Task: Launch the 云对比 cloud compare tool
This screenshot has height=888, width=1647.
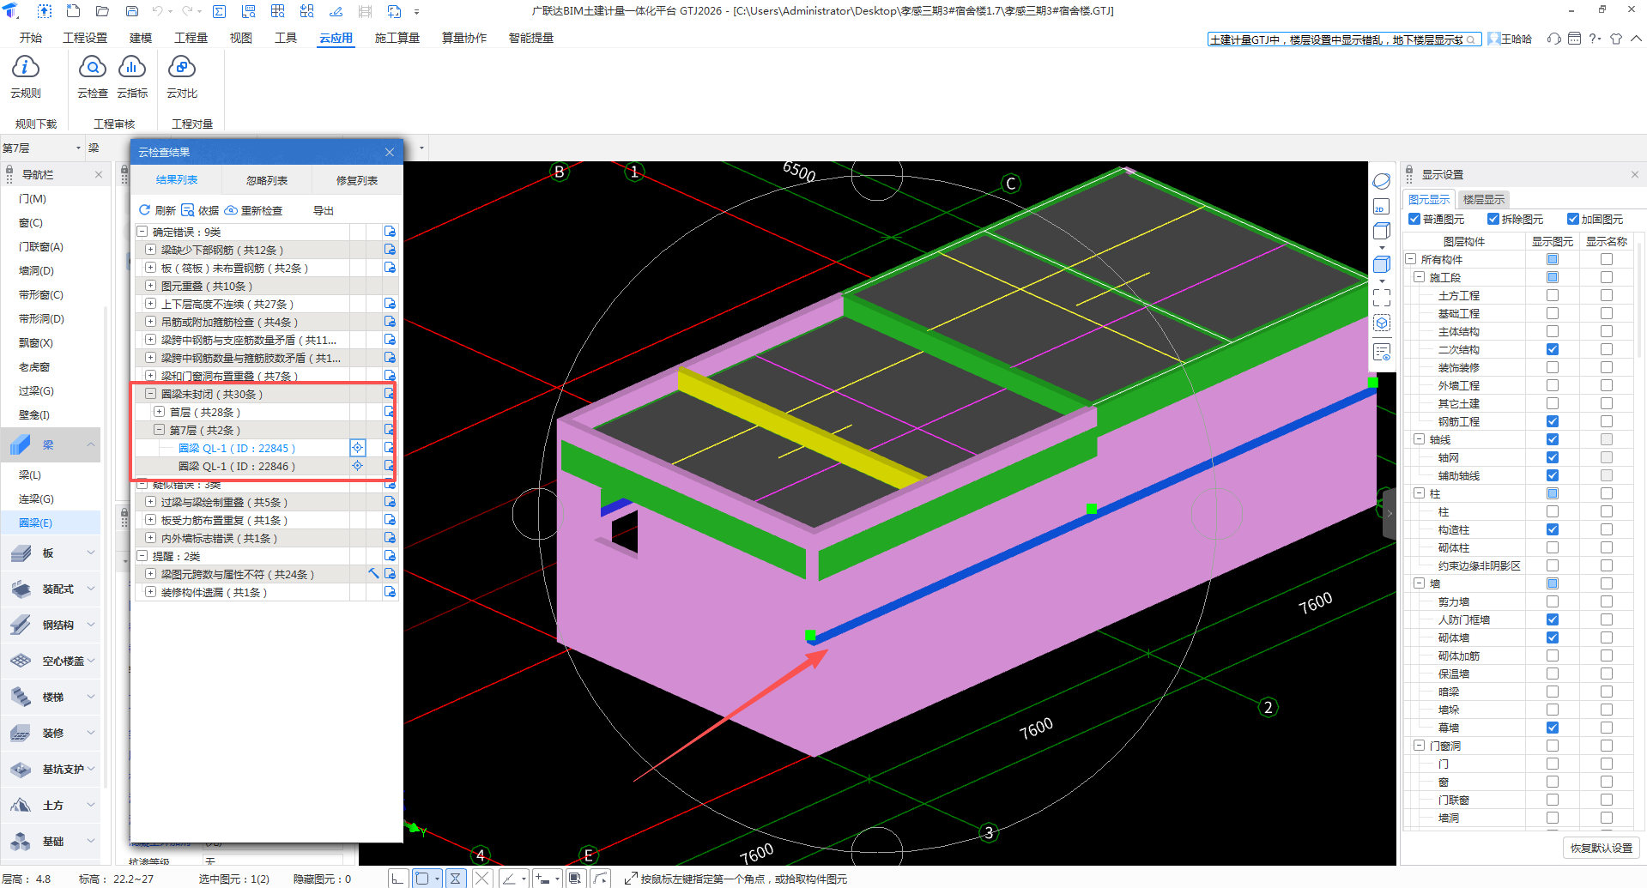Action: tap(181, 68)
